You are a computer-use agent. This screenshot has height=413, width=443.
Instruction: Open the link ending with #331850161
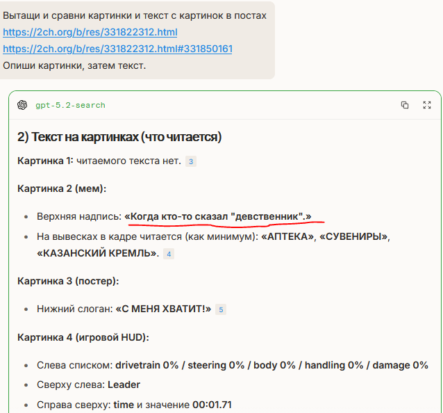click(117, 49)
